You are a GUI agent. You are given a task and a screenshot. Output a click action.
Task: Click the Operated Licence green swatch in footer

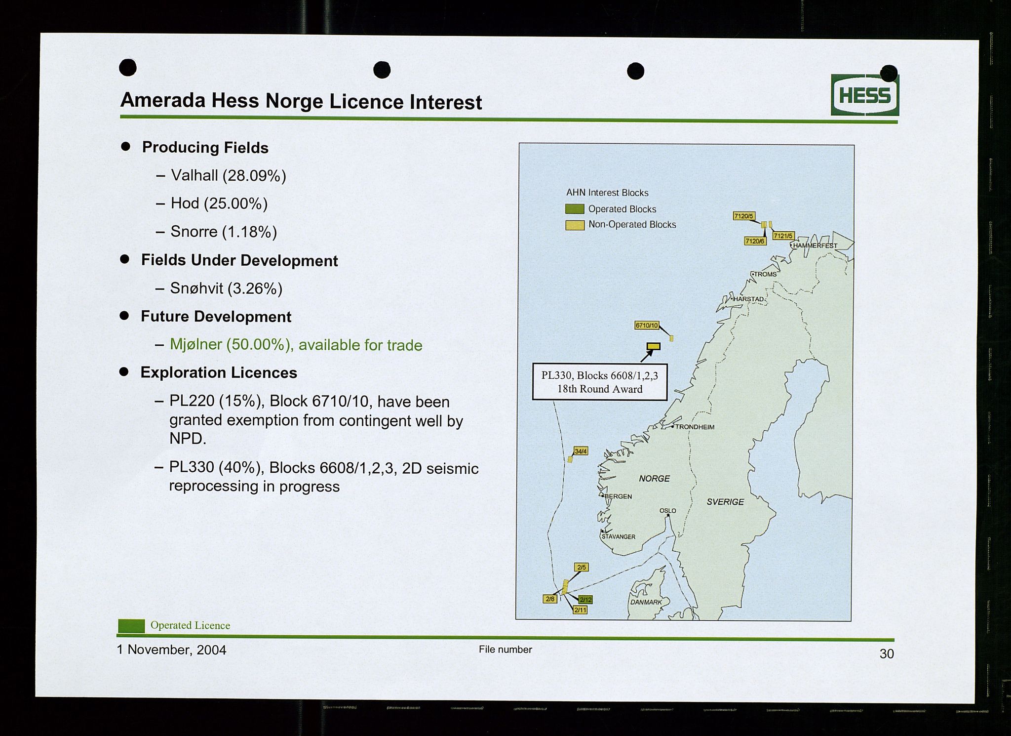(x=131, y=626)
